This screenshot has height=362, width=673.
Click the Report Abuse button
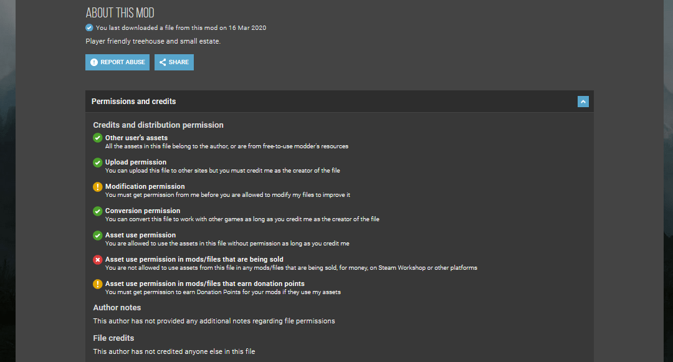coord(117,62)
